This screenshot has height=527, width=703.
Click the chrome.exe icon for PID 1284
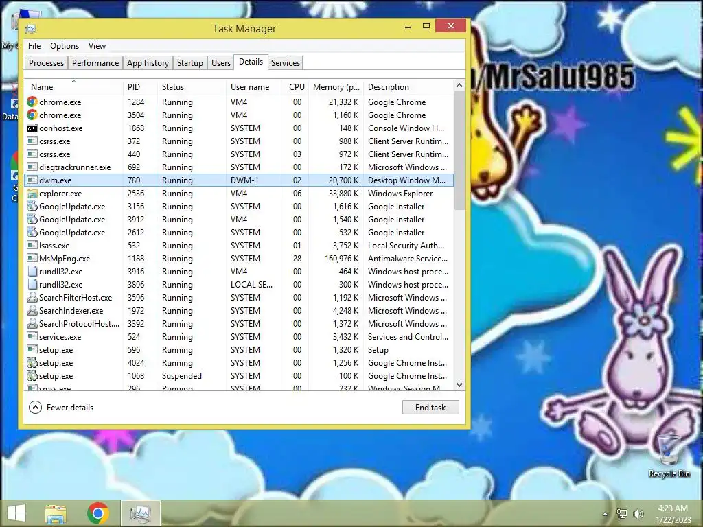(32, 102)
